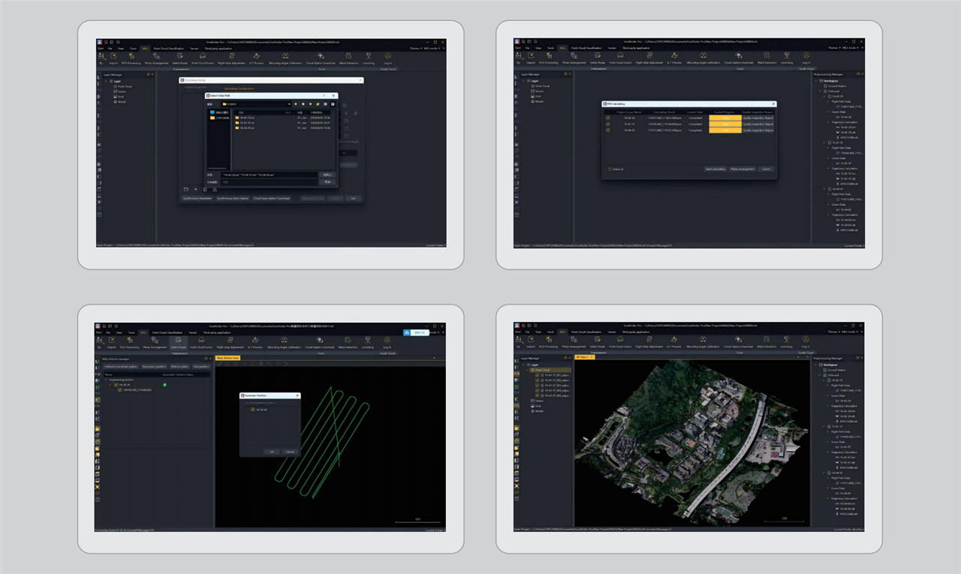Open folder location dropdown in Select Folder Path
The width and height of the screenshot is (961, 574).
click(x=289, y=104)
